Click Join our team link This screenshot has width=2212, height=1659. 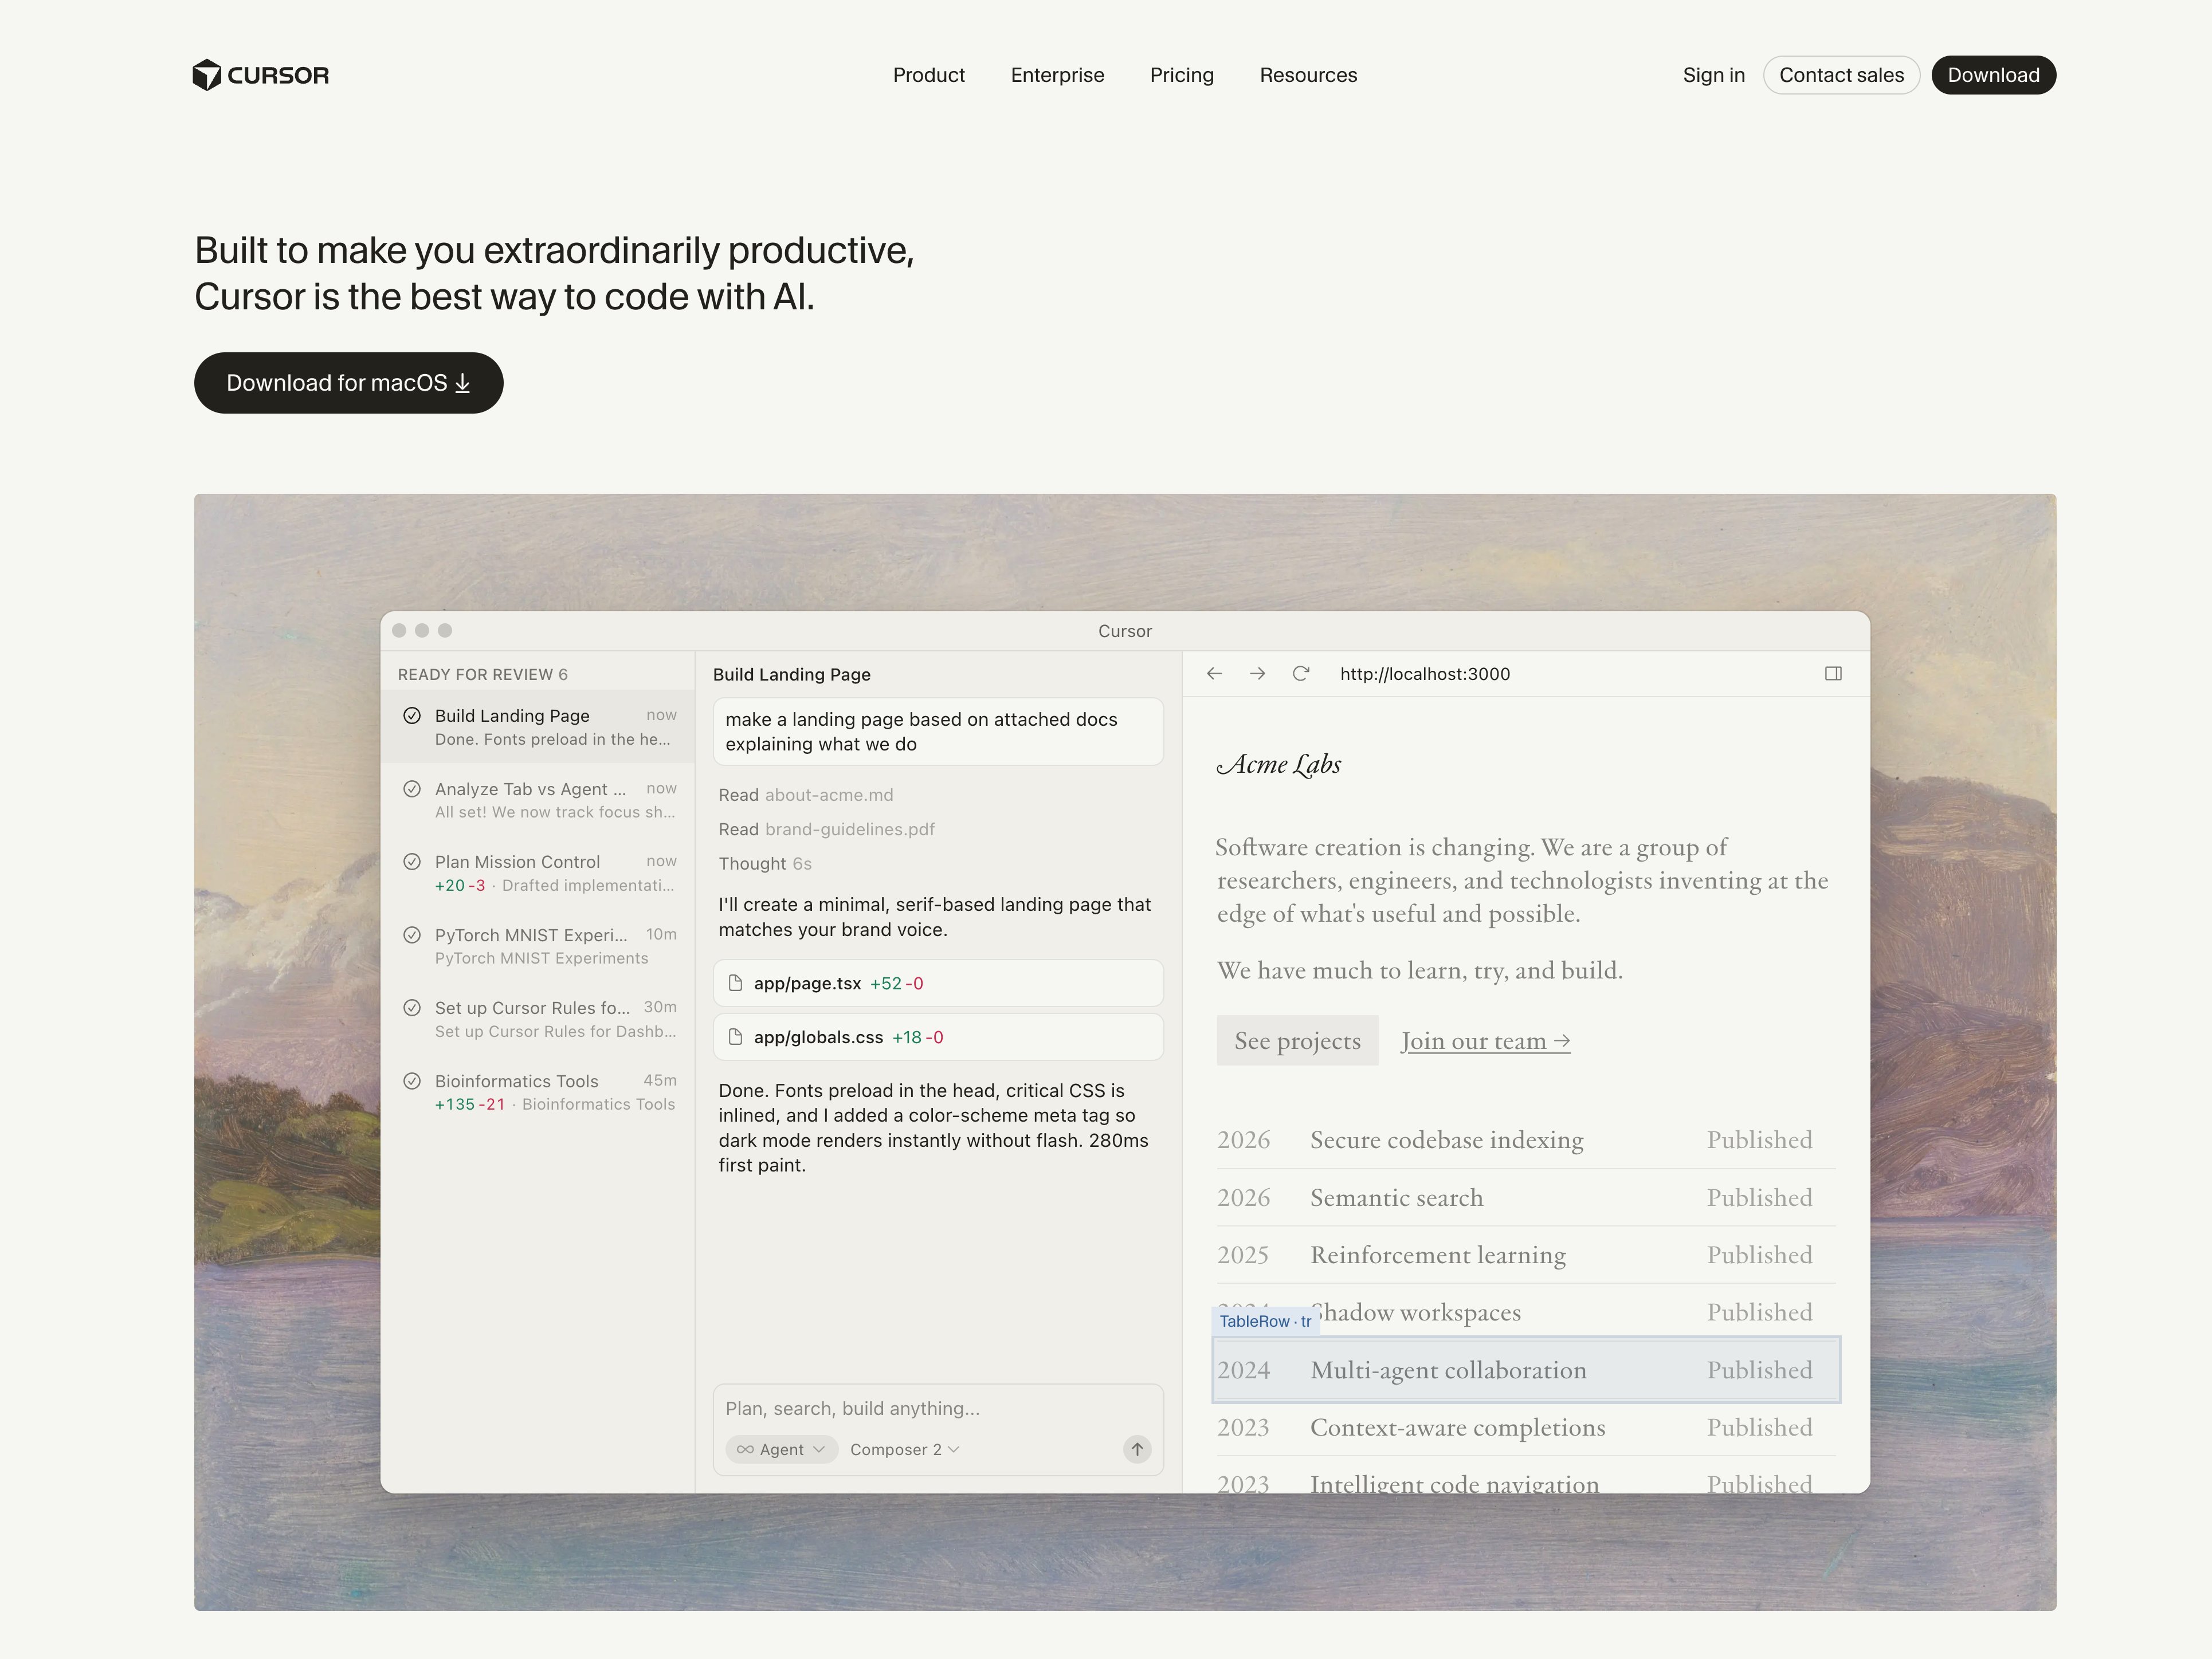click(x=1485, y=1040)
